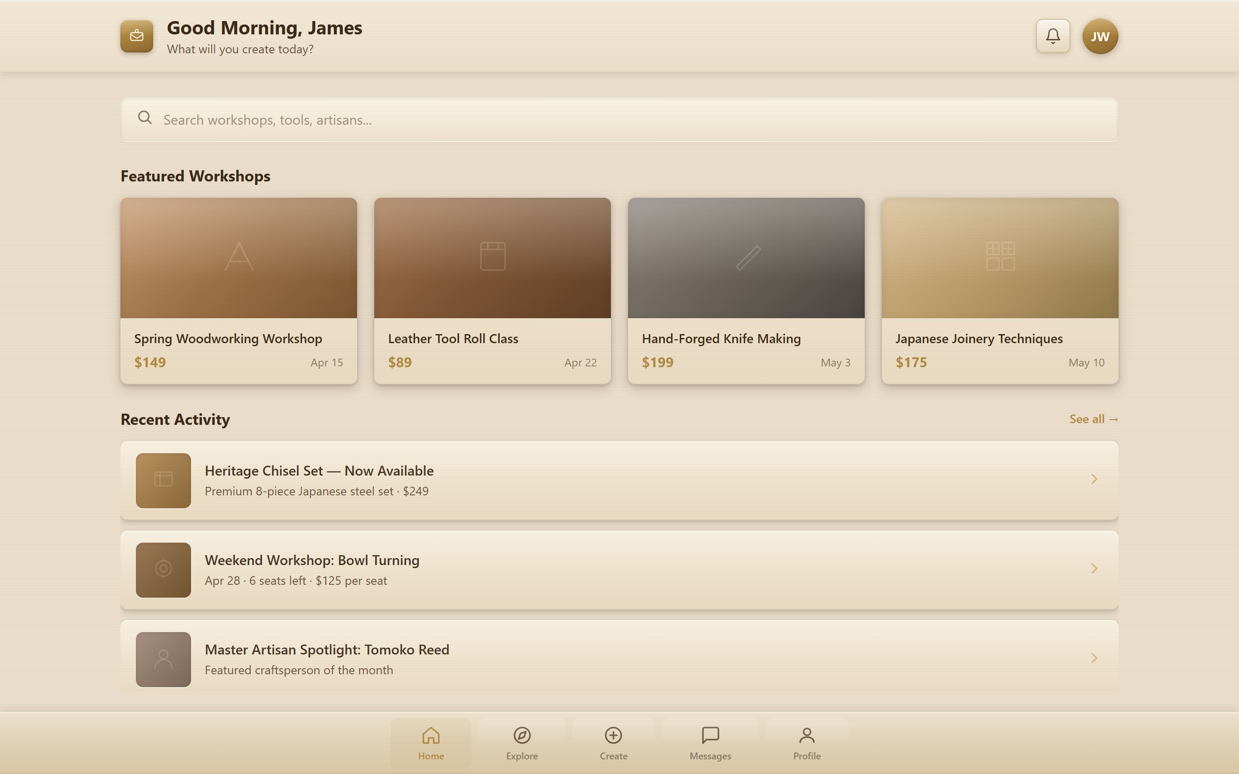Screen dimensions: 1239x774
Task: Click the $175 price
Action: click(911, 362)
